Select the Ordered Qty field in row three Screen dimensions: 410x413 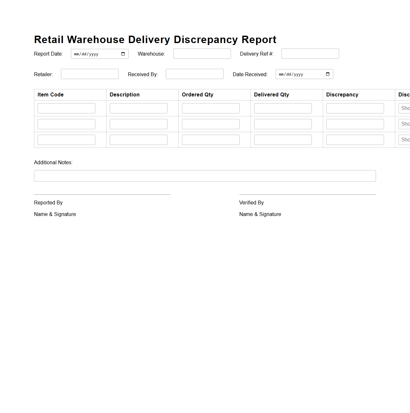(x=210, y=139)
